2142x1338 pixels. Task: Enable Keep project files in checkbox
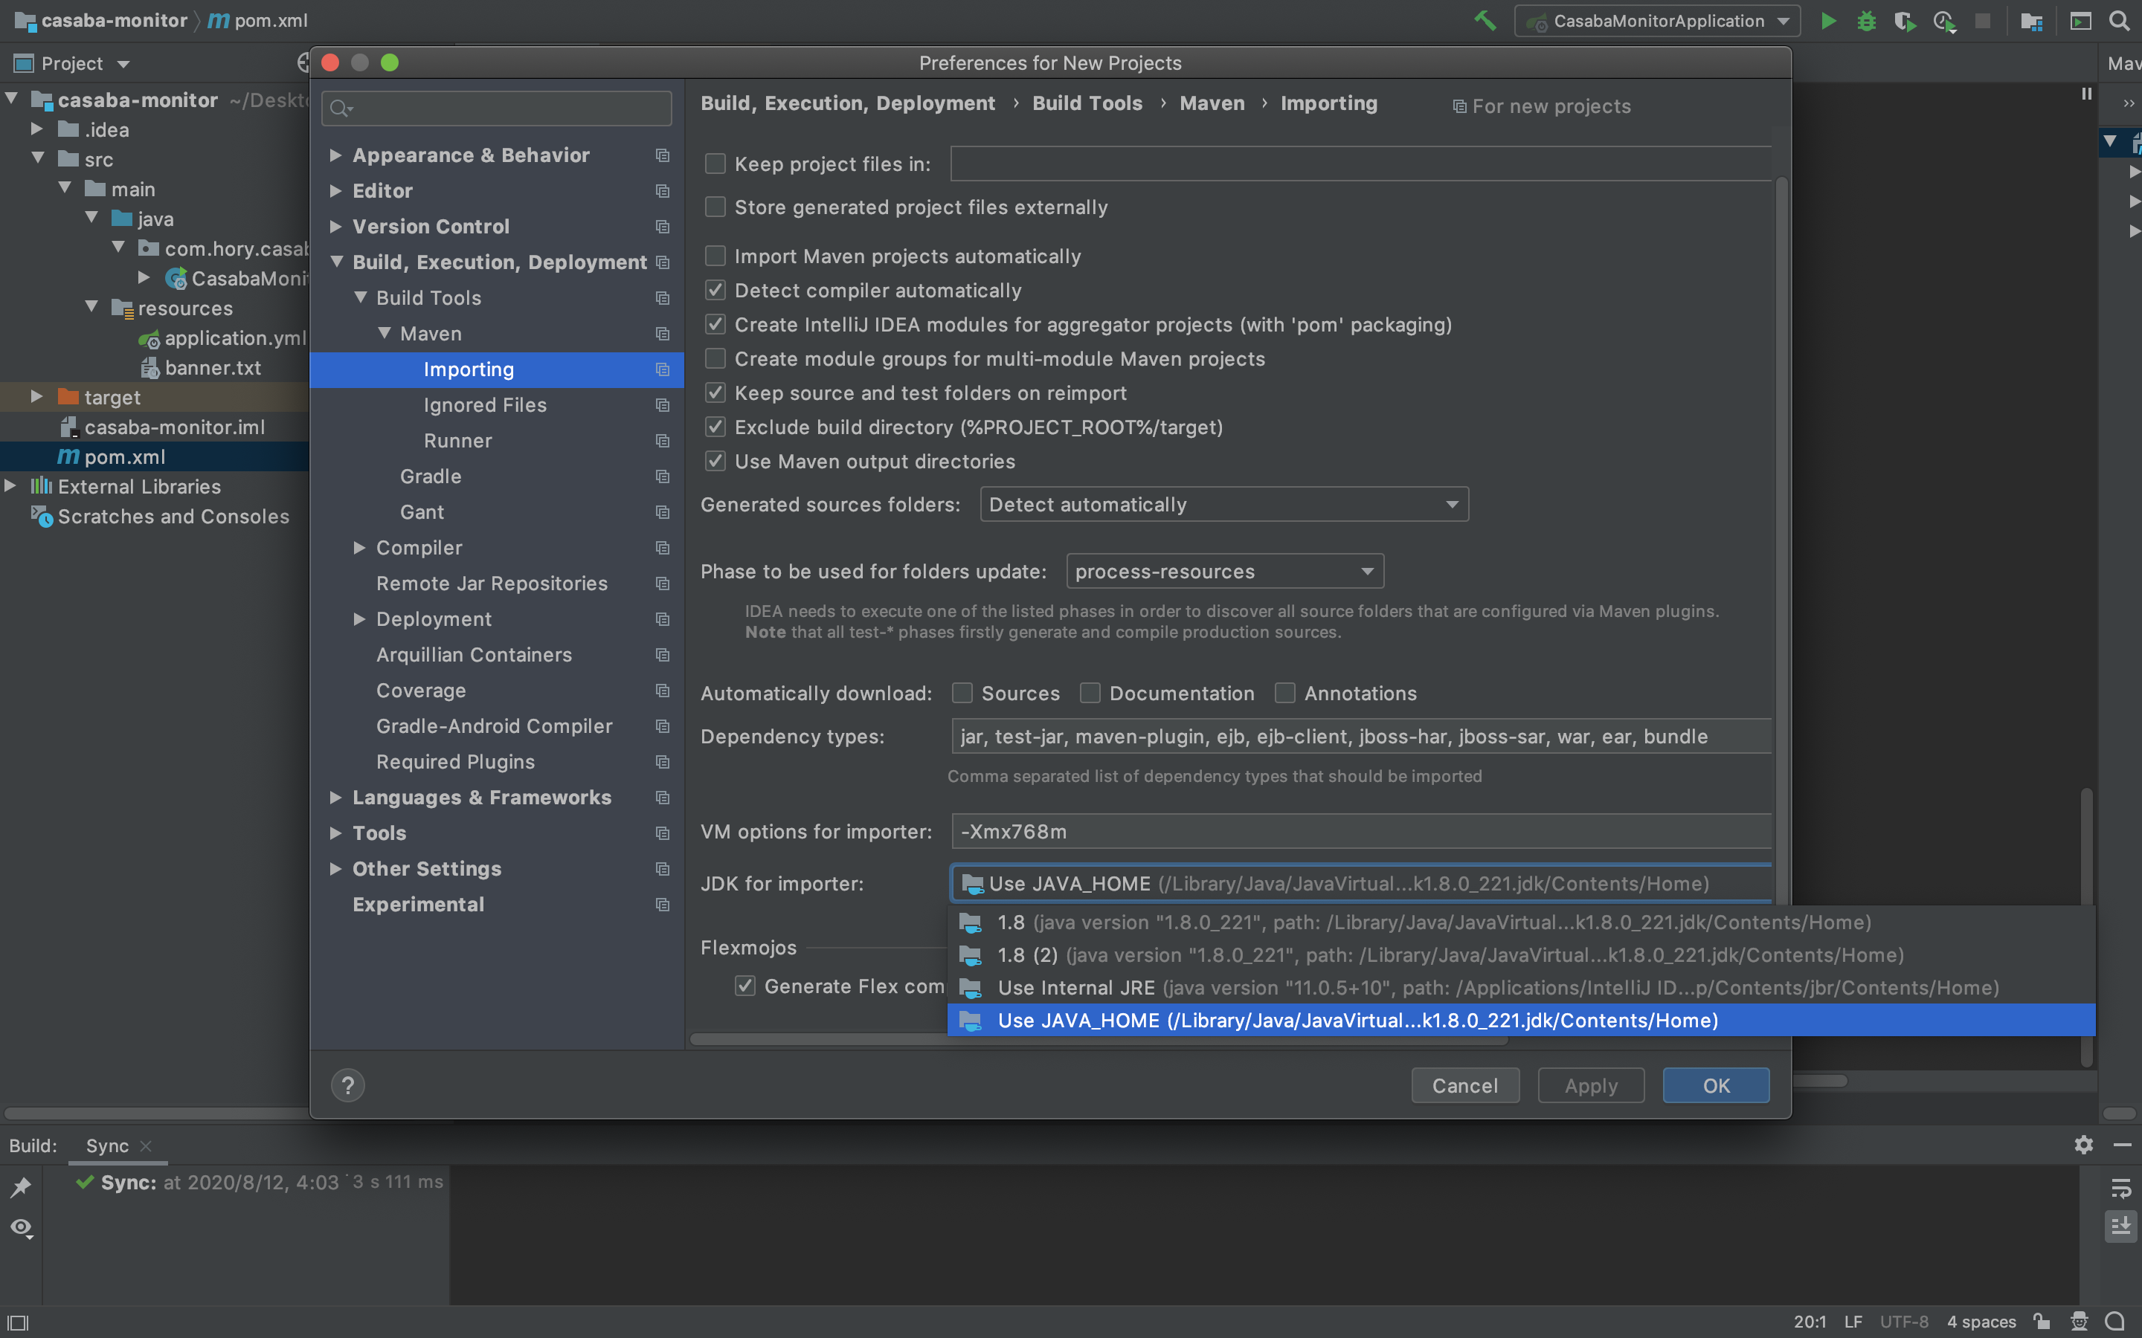point(715,164)
